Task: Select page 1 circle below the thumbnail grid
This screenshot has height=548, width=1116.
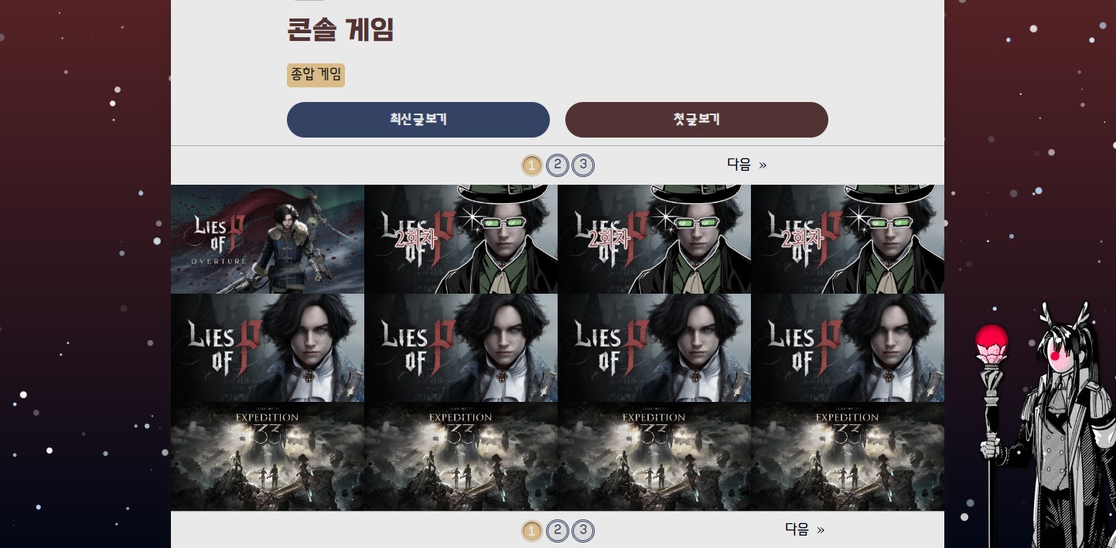Action: tap(531, 531)
